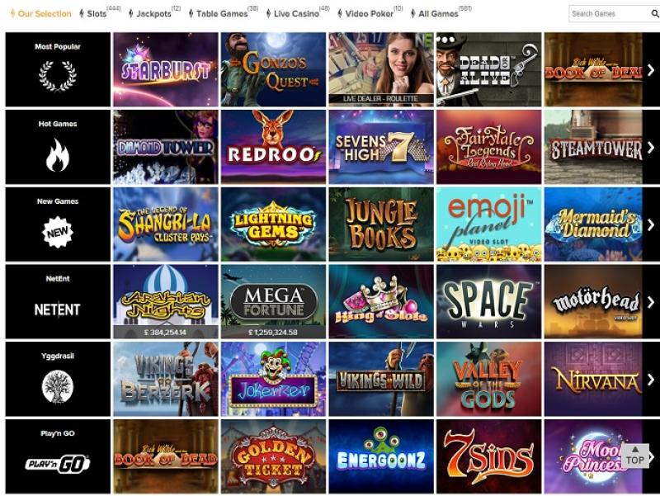
Task: Select the Jackpots tab
Action: point(153,13)
